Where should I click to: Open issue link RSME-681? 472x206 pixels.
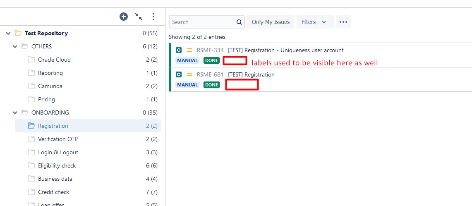pyautogui.click(x=210, y=74)
